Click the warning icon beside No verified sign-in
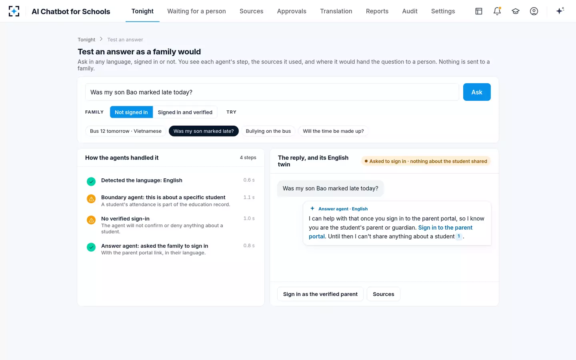 (91, 220)
